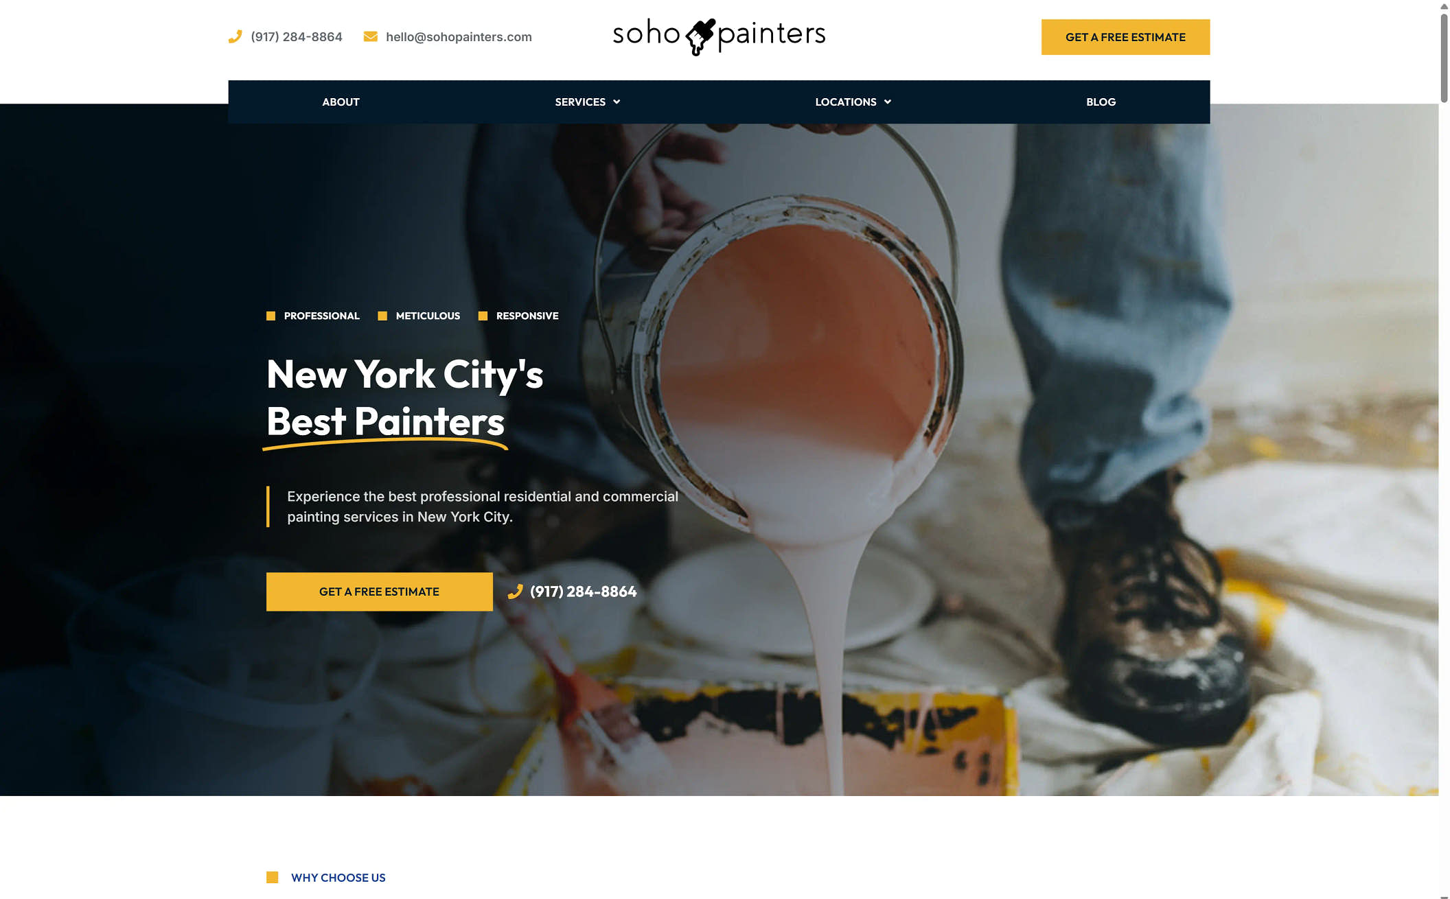Image resolution: width=1450 pixels, height=899 pixels.
Task: Open the Locations menu item
Action: pyautogui.click(x=845, y=102)
